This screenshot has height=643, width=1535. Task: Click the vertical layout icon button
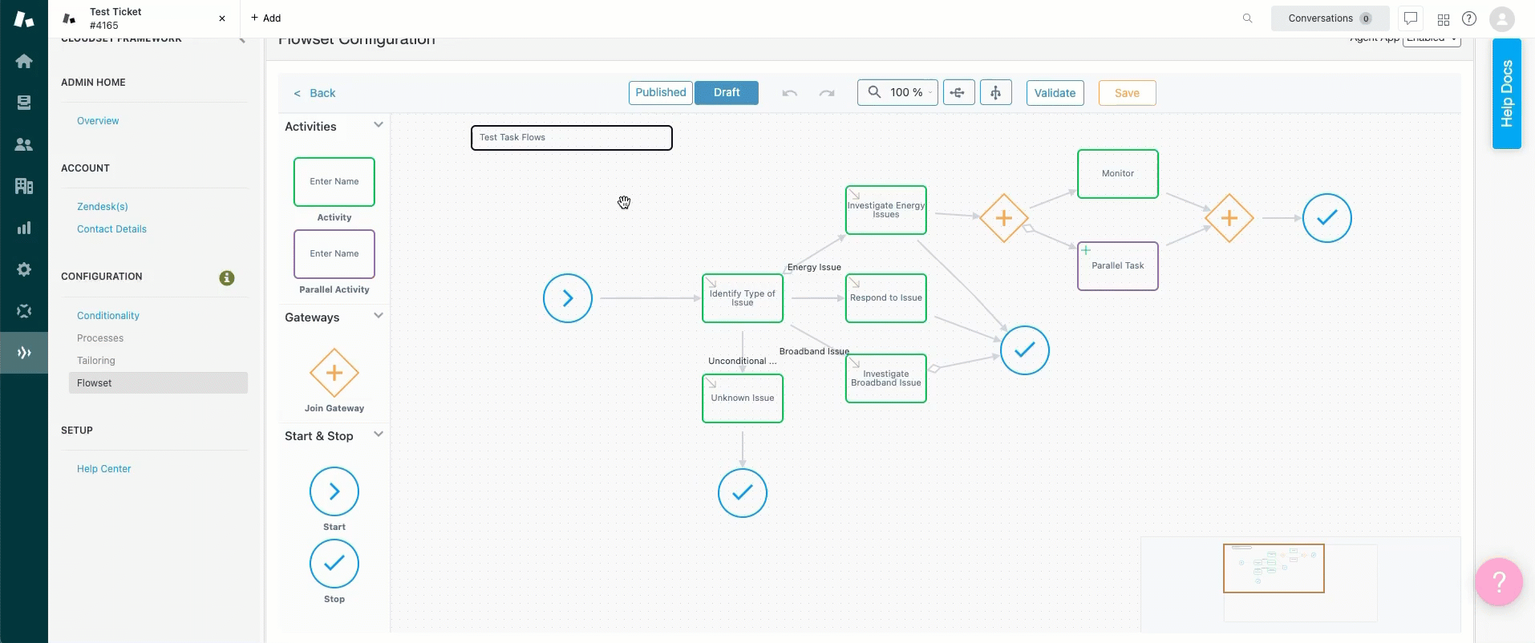(995, 93)
